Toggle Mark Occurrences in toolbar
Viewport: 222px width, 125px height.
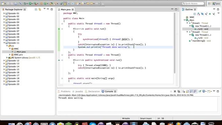pyautogui.click(x=65, y=3)
